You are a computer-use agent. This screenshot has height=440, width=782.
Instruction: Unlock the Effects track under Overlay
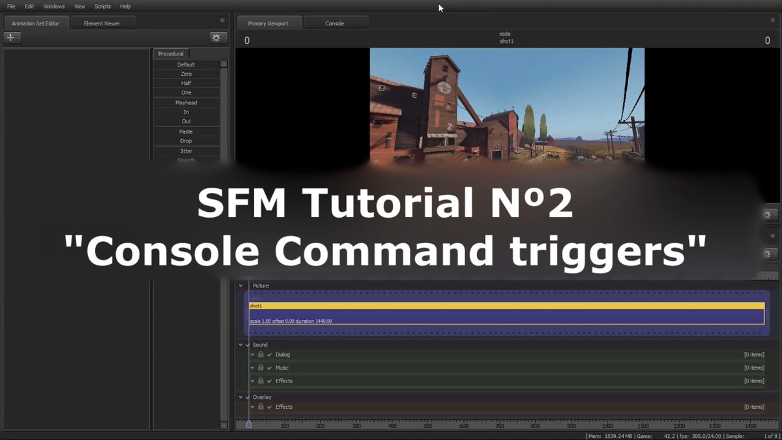coord(261,406)
